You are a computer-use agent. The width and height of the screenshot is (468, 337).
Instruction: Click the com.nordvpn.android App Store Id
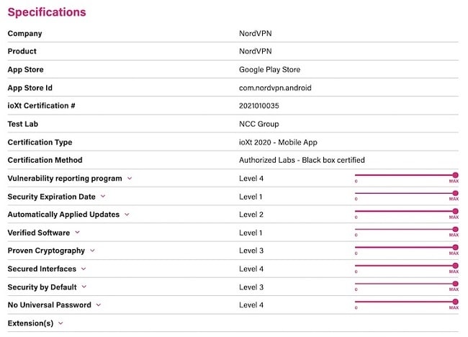point(275,88)
